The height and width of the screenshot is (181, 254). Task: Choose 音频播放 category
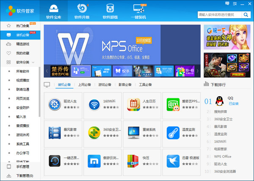(23, 126)
